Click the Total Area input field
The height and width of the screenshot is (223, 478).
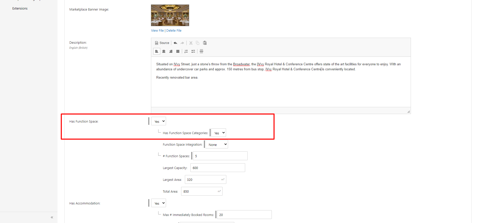[202, 191]
